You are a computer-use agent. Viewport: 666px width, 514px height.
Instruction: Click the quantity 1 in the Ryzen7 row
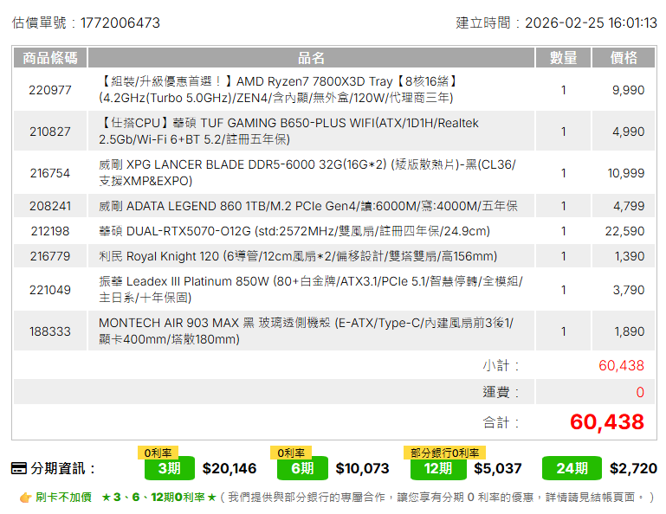[x=563, y=90]
